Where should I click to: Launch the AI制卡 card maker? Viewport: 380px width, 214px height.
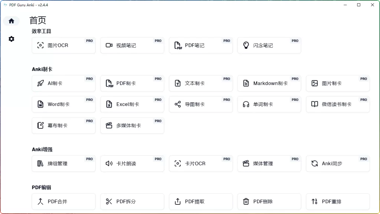(x=63, y=83)
